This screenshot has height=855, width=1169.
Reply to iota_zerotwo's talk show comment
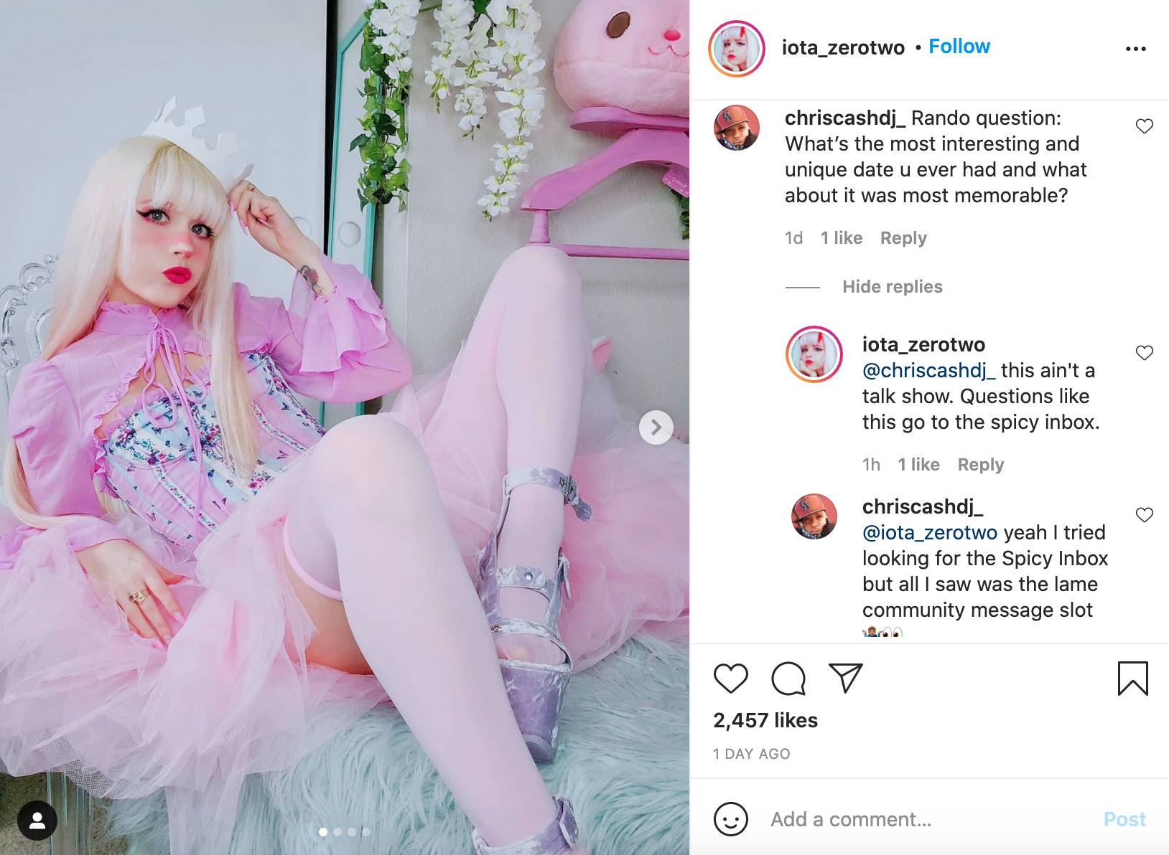point(981,465)
